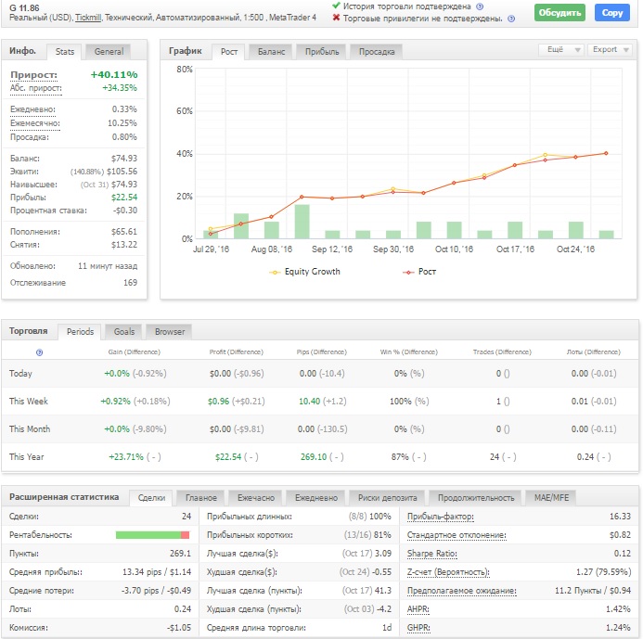Viewport: 643px width, 639px height.
Task: Click the blue Copy button
Action: click(611, 13)
